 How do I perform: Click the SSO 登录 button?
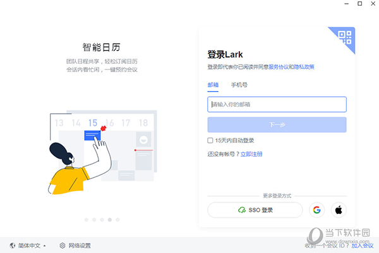255,210
